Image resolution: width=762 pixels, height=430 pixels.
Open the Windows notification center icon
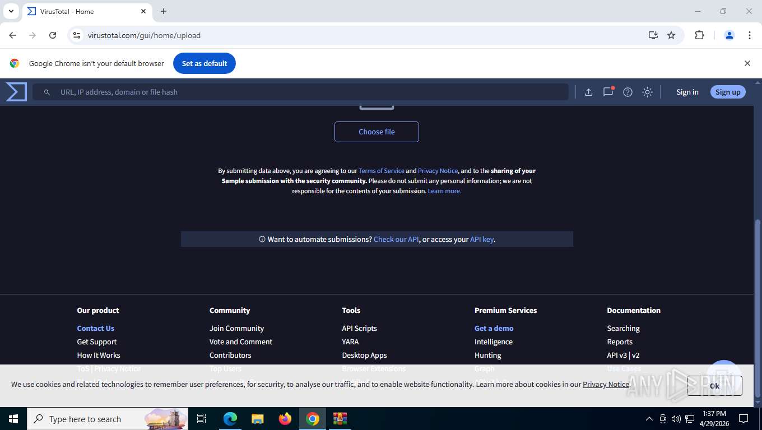click(x=744, y=419)
